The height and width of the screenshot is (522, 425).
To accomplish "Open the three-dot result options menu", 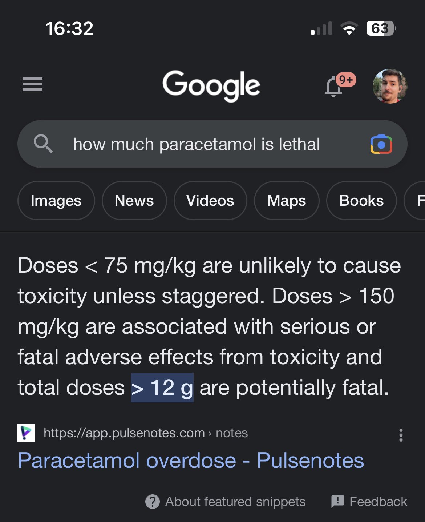I will (401, 435).
